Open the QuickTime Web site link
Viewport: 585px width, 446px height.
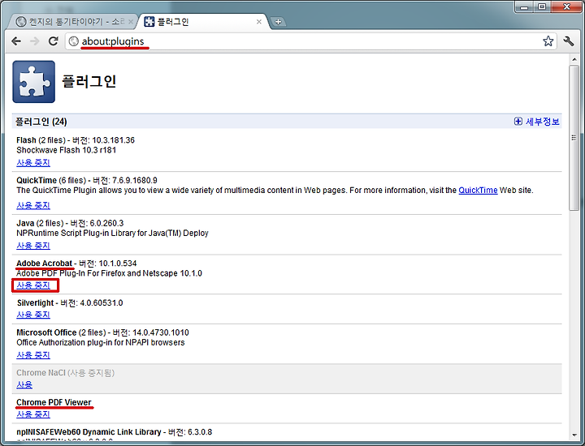(x=478, y=191)
